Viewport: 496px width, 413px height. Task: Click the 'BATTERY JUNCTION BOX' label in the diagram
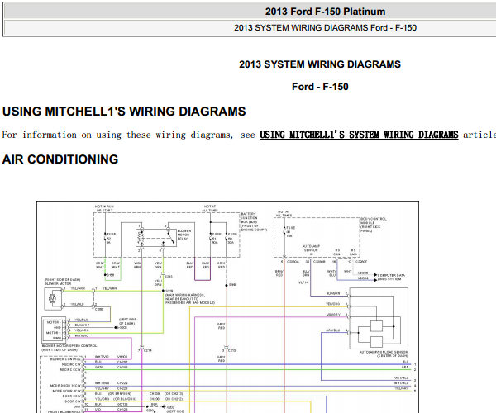pos(254,222)
